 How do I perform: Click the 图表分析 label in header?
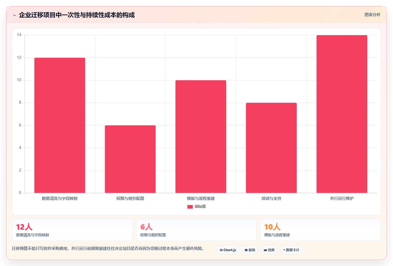[x=372, y=15]
